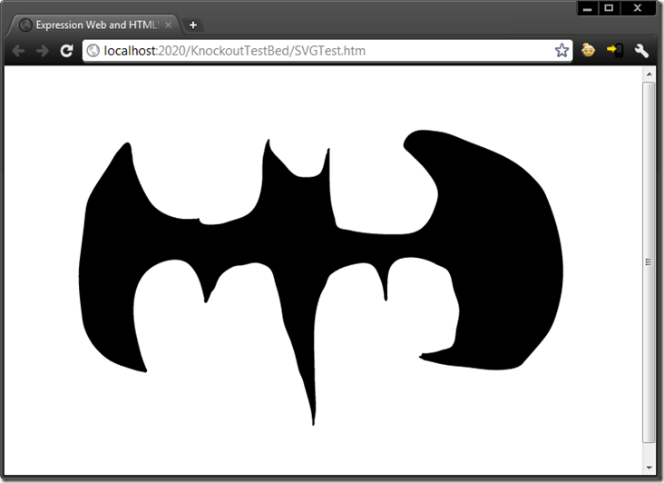The width and height of the screenshot is (664, 483).
Task: Go forward to the next page
Action: coord(43,51)
